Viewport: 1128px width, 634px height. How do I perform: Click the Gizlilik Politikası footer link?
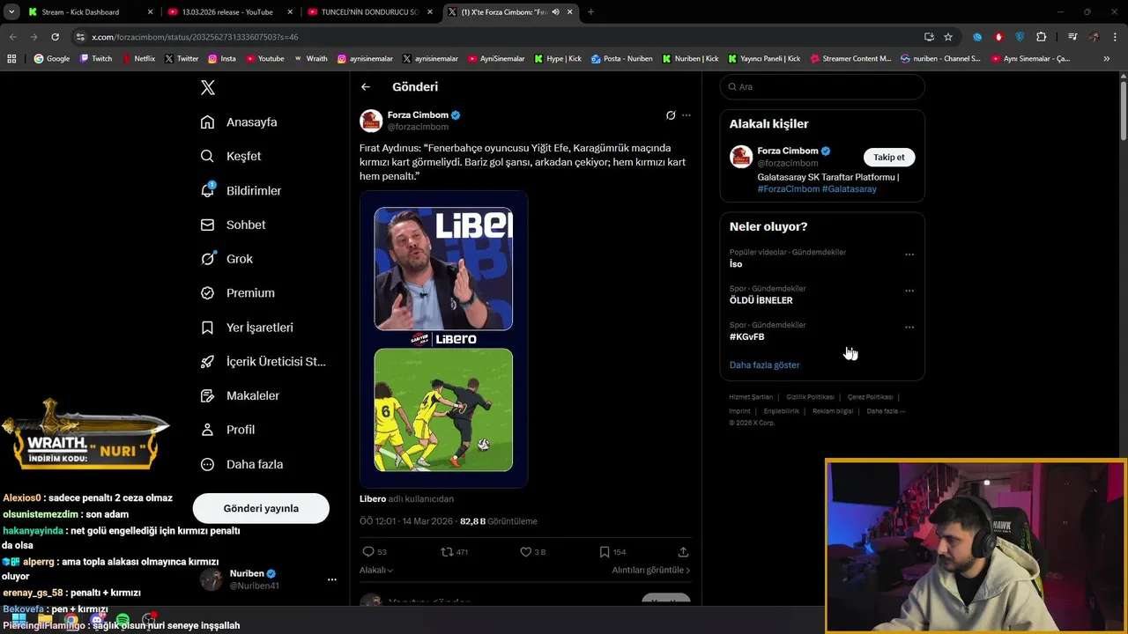[810, 397]
